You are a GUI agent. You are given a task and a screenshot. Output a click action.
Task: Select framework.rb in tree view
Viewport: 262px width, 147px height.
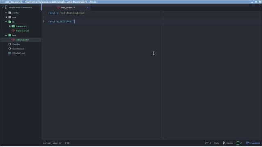click(23, 31)
